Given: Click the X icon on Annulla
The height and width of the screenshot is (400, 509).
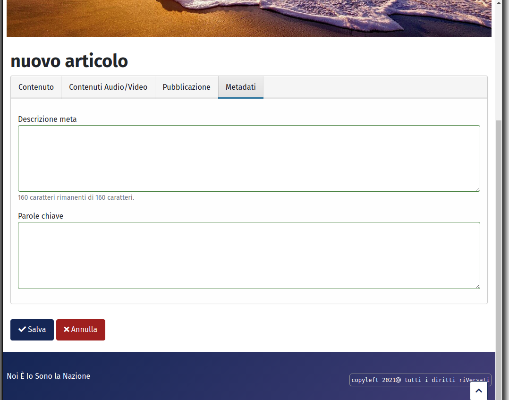Looking at the screenshot, I should coord(67,330).
